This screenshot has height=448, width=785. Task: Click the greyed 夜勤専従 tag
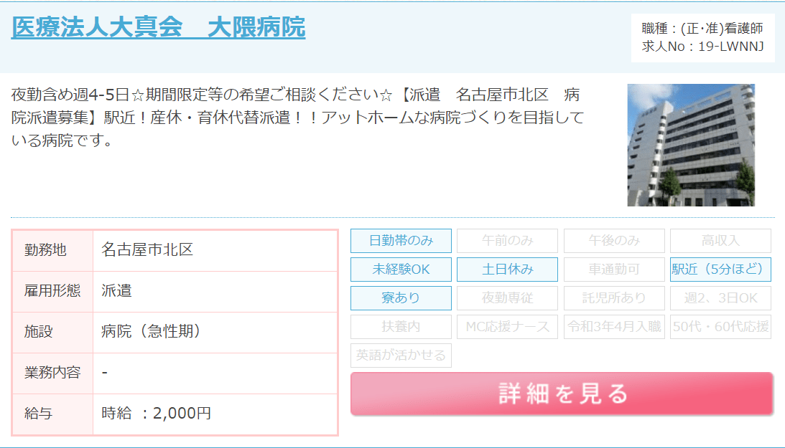coord(507,298)
